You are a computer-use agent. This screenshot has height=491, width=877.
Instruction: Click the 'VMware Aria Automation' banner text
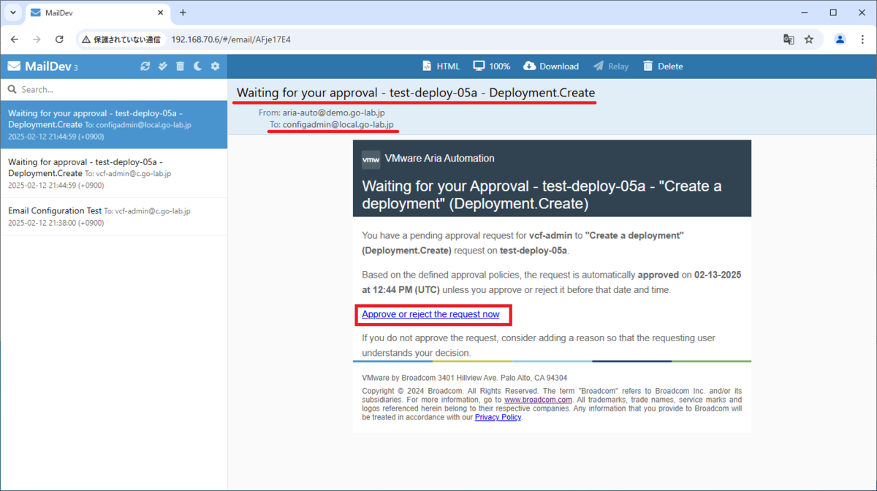(439, 158)
